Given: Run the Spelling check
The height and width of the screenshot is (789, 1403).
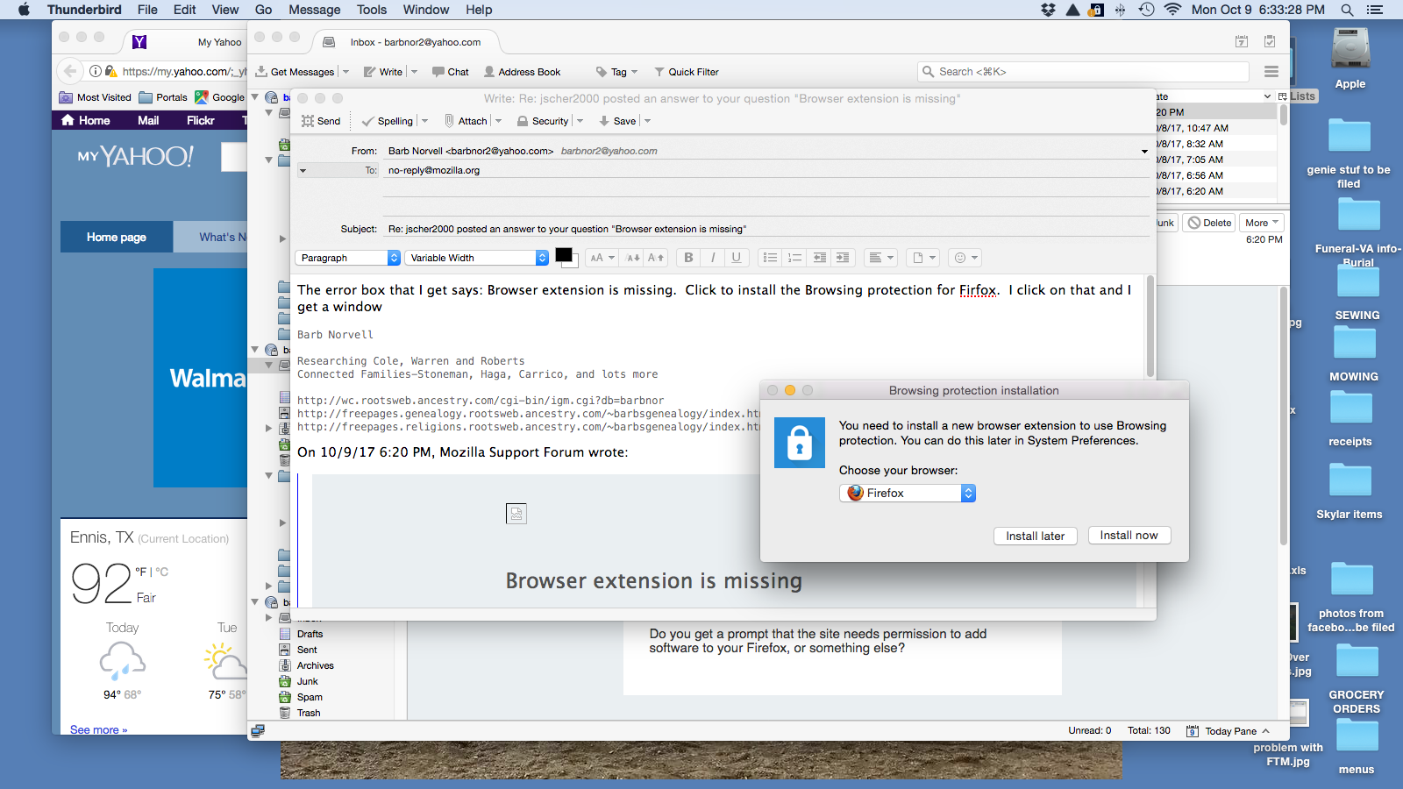Looking at the screenshot, I should coord(388,121).
